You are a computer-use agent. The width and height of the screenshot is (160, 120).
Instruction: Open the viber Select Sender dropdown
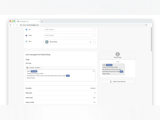[69, 35]
